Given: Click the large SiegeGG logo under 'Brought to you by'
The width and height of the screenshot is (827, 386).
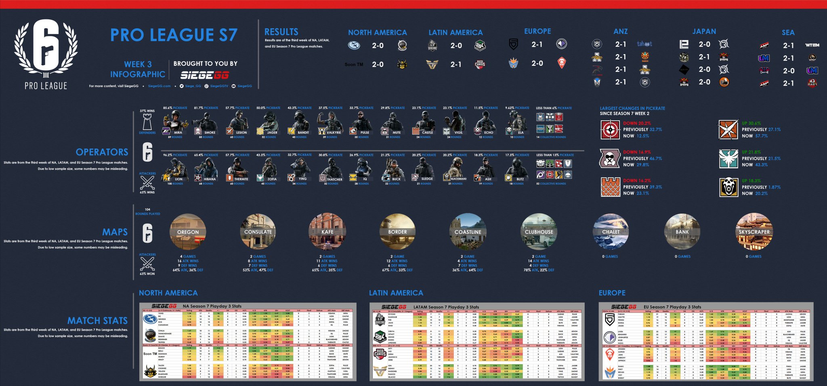Looking at the screenshot, I should 204,75.
